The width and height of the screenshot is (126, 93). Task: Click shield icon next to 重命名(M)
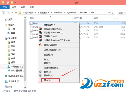coord(40,76)
